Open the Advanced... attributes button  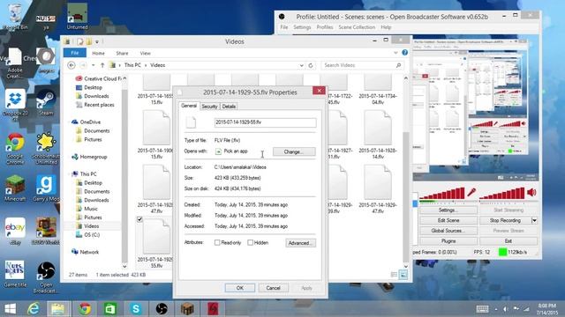point(300,243)
